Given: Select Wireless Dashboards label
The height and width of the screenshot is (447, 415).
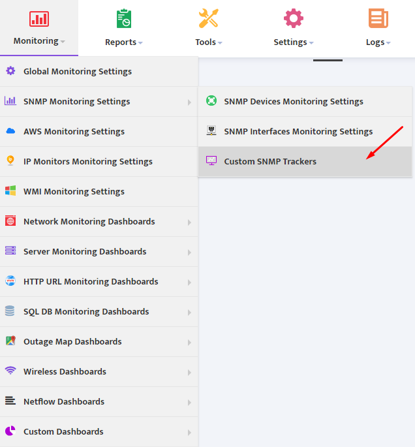Looking at the screenshot, I should tap(65, 371).
